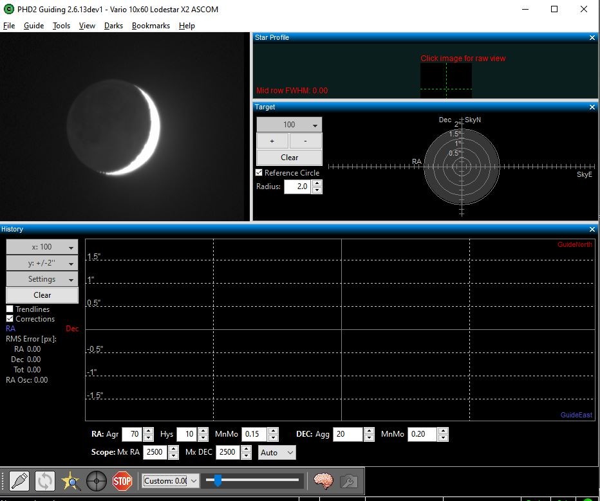Open the Target 100 scale dropdown
The width and height of the screenshot is (600, 501).
(x=289, y=125)
